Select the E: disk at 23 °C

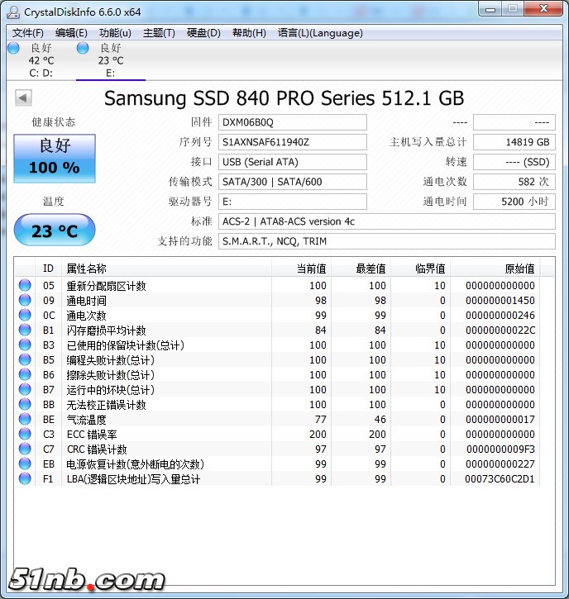(x=111, y=60)
